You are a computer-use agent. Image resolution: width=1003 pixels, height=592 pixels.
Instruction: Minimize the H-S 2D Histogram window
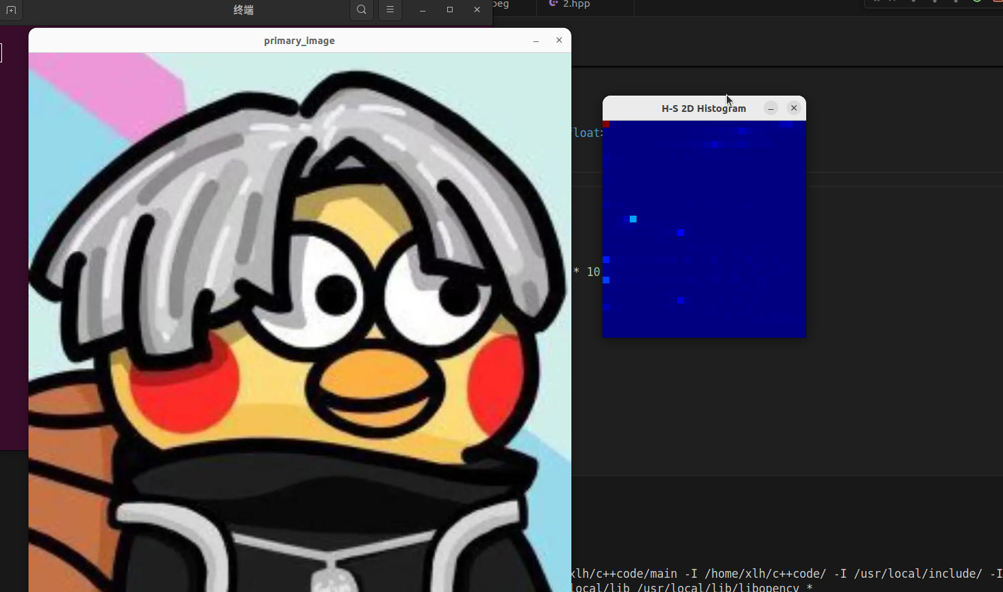coord(771,108)
